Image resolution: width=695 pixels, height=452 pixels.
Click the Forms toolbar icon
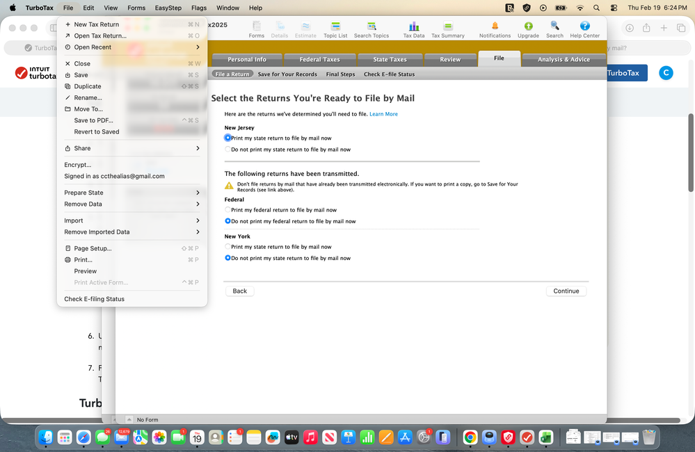pos(257,26)
